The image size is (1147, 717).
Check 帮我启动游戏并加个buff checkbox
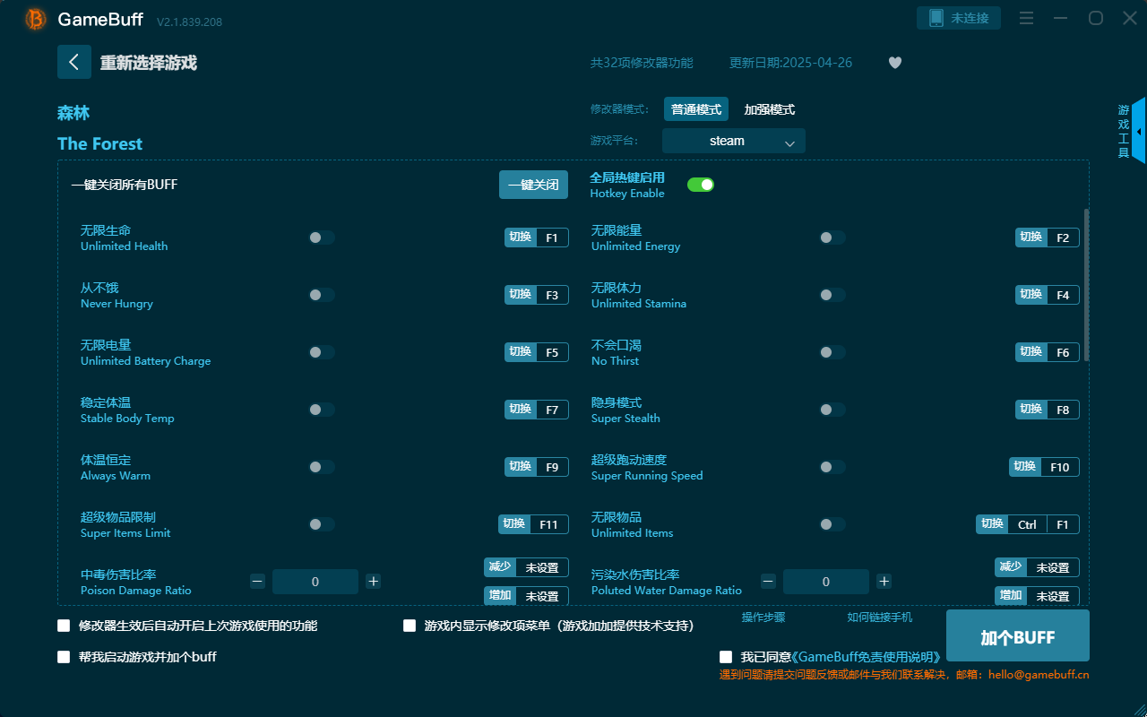64,657
